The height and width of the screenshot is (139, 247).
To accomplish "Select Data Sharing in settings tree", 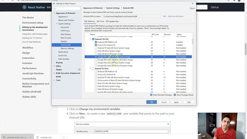I will coord(66,34).
